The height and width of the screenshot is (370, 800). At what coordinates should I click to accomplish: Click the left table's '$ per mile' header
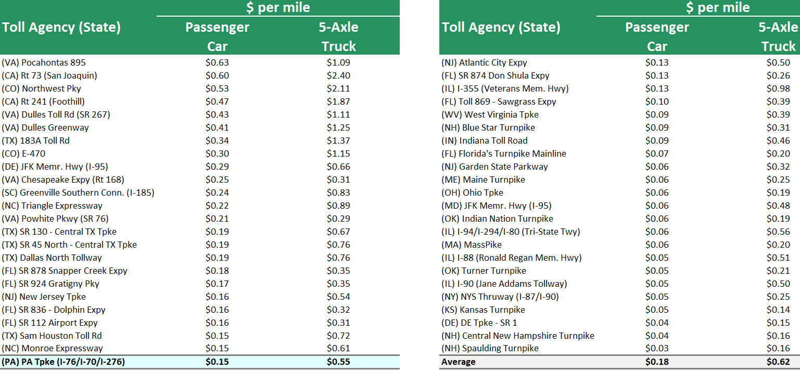277,7
